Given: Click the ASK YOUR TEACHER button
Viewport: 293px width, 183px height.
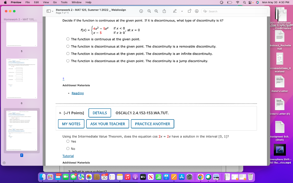Looking at the screenshot, I should 108,124.
